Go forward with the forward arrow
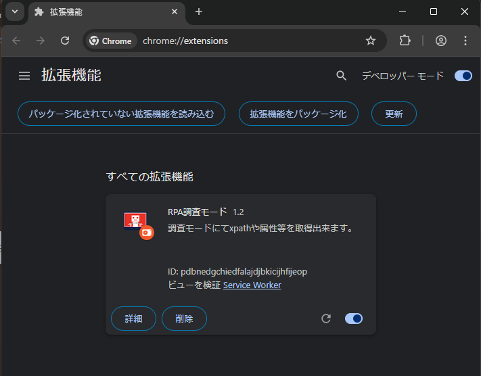 [40, 41]
